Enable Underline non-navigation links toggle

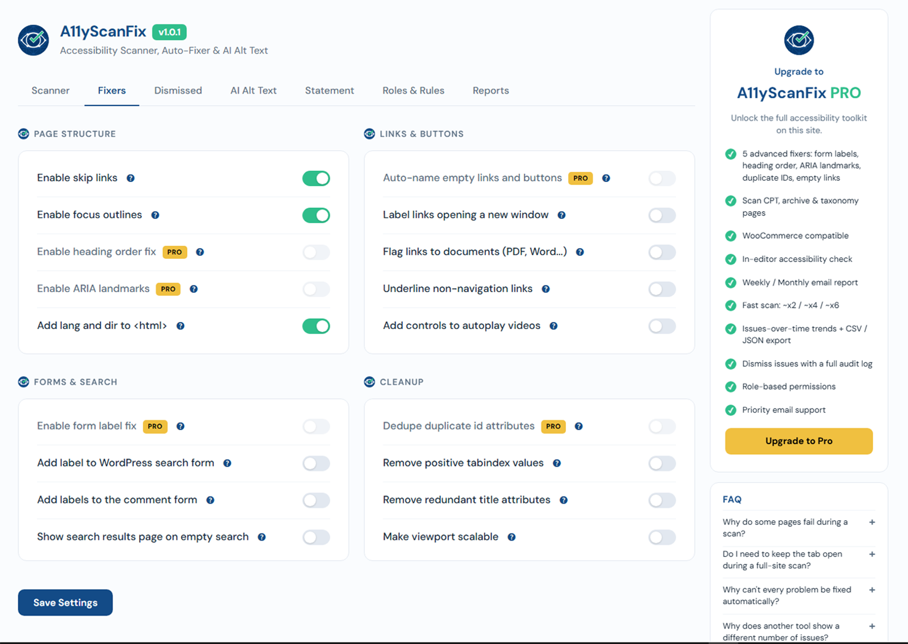(x=662, y=289)
